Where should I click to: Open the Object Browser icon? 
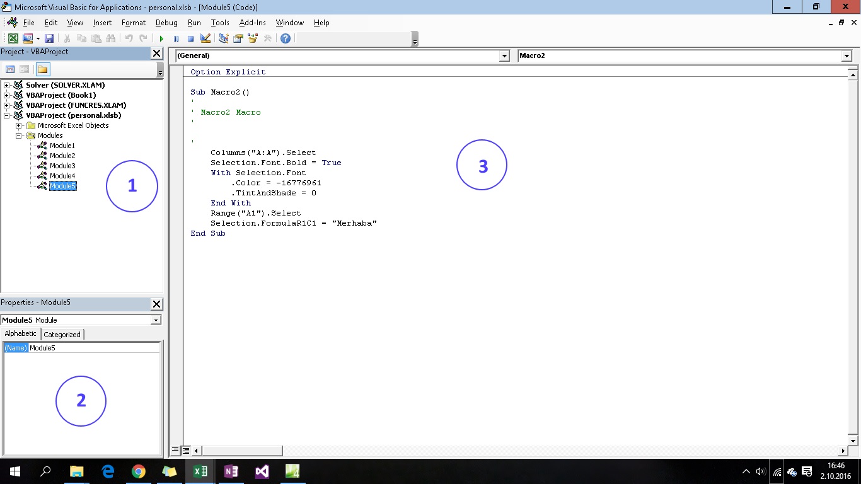point(253,38)
